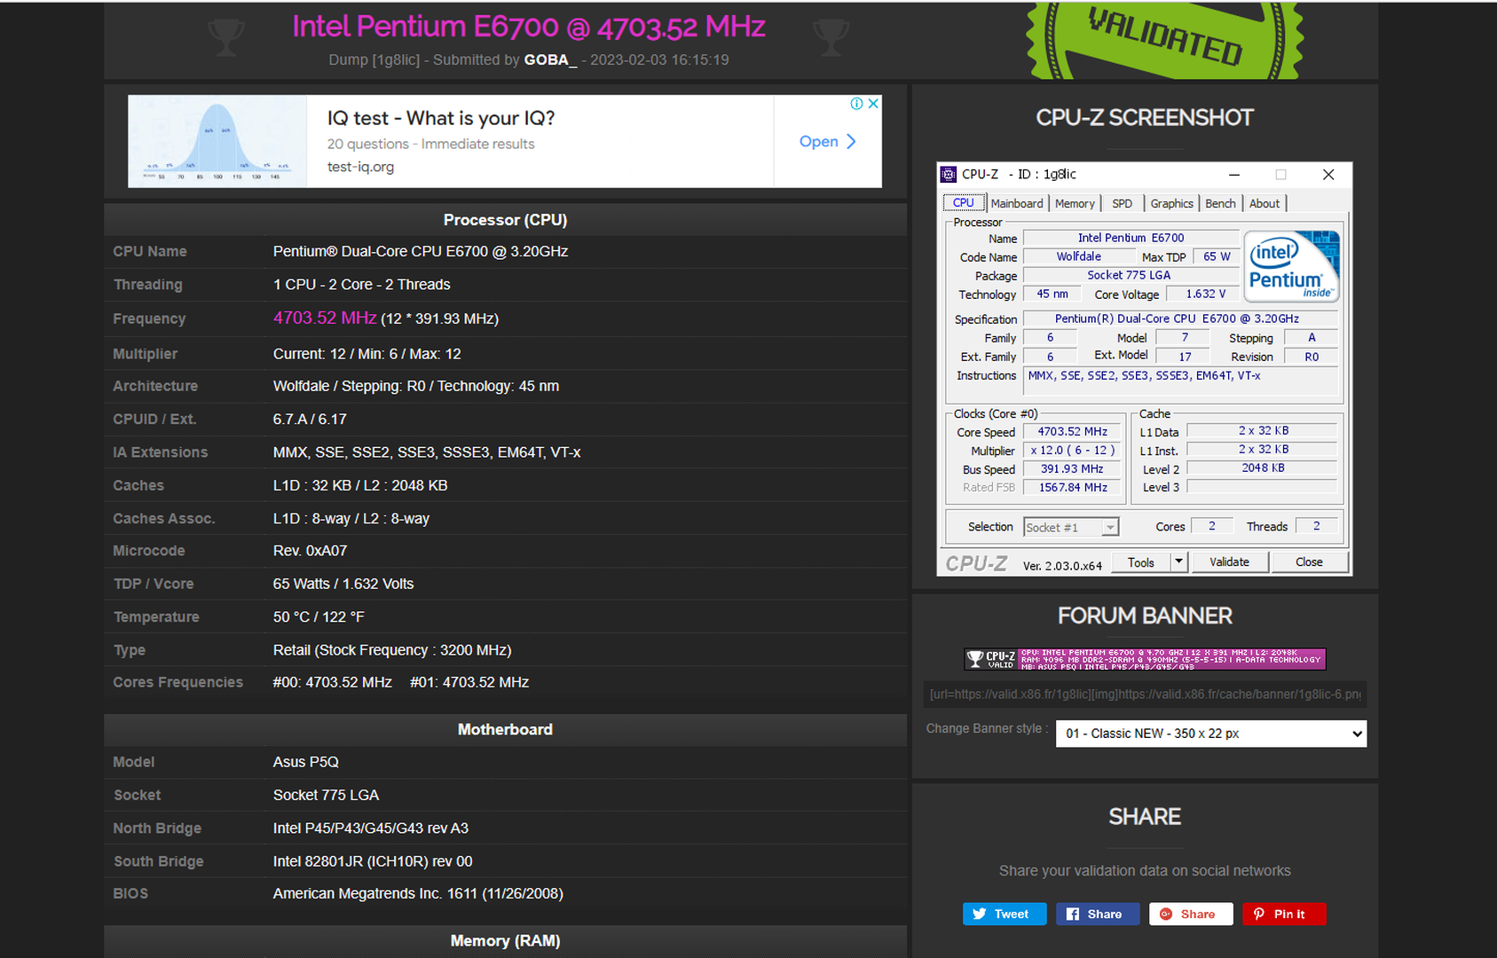The height and width of the screenshot is (958, 1497).
Task: Click the red Google Share button
Action: click(1191, 915)
